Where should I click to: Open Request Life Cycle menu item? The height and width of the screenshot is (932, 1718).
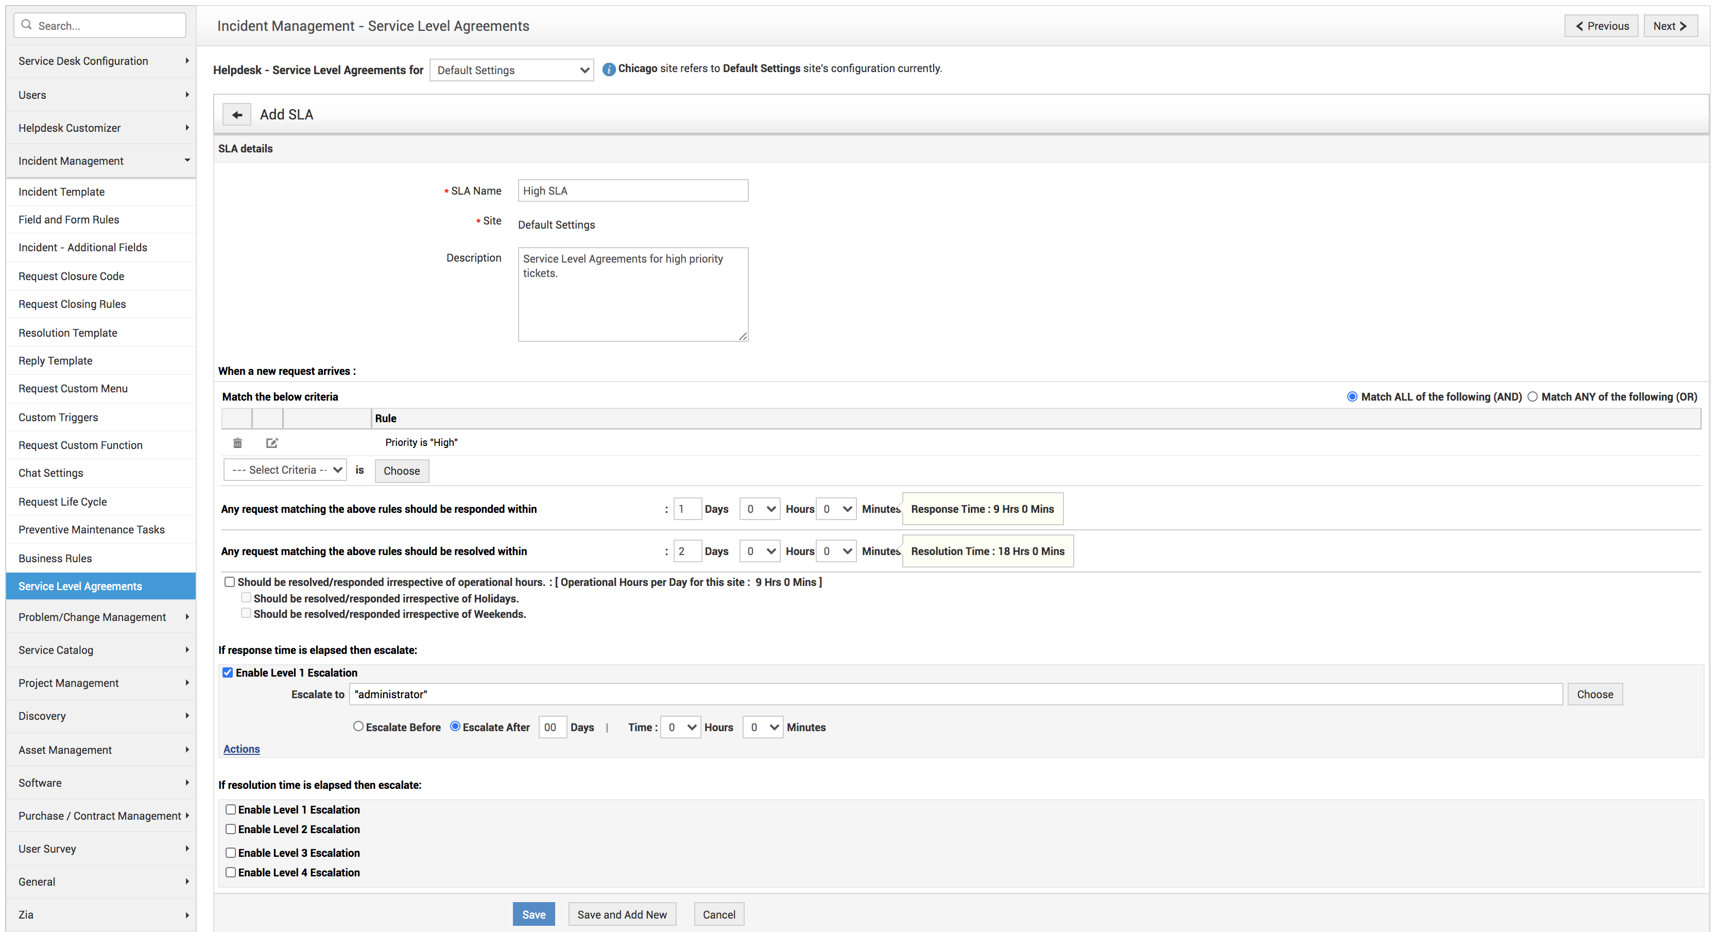[63, 502]
